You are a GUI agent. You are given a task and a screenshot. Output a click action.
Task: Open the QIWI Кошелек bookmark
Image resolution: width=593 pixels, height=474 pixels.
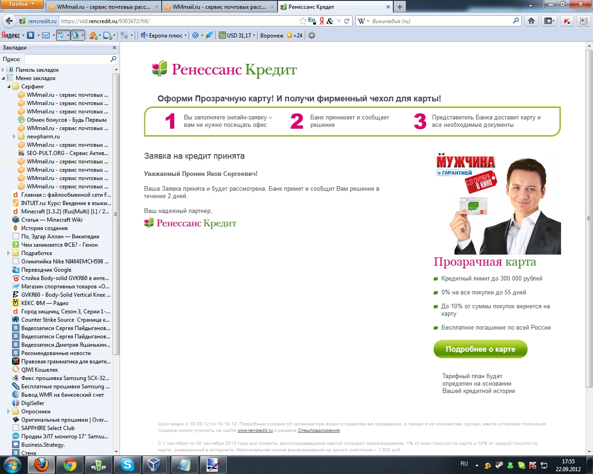[40, 370]
